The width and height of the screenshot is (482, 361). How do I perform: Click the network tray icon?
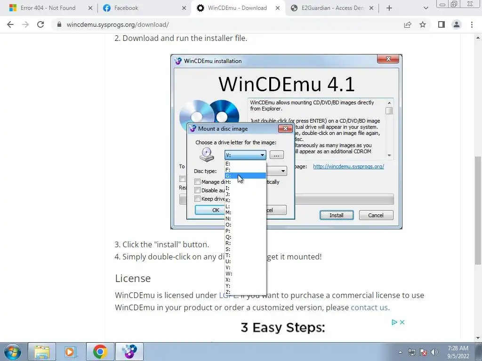[x=411, y=352]
